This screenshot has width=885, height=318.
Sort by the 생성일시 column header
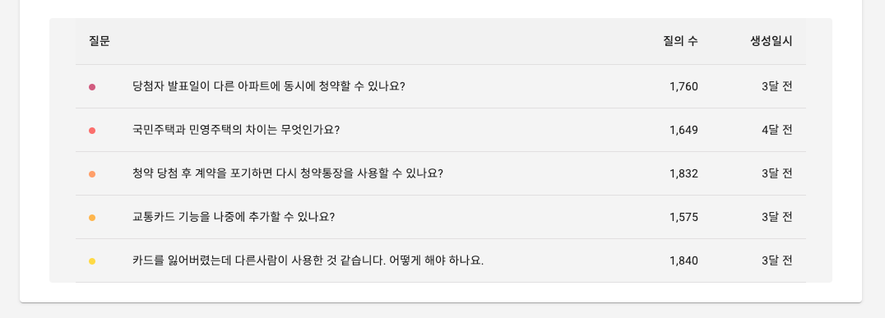(x=771, y=41)
